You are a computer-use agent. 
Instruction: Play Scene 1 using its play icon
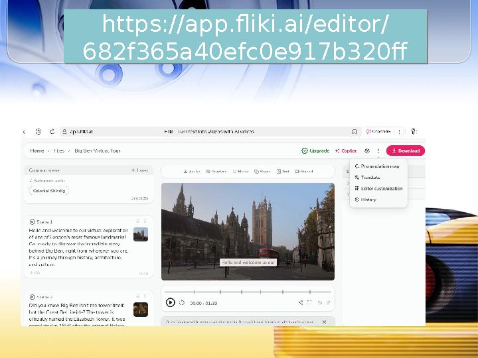pyautogui.click(x=33, y=221)
